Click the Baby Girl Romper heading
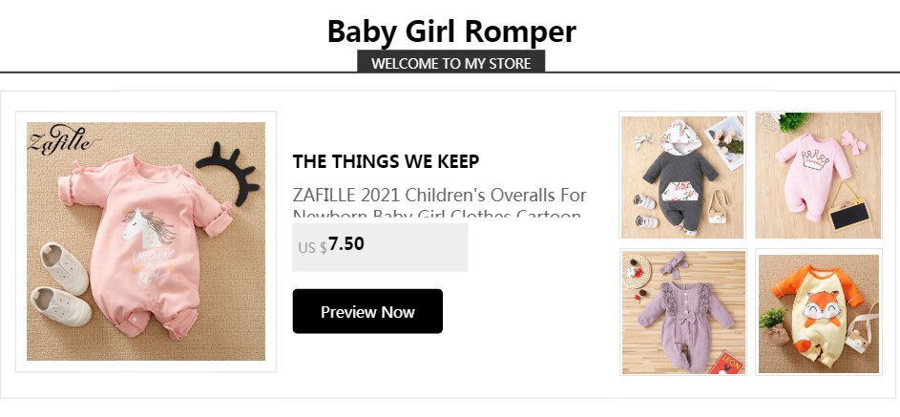The image size is (900, 417). (450, 31)
